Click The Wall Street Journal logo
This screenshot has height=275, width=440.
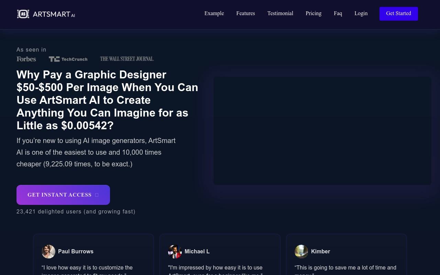coord(127,59)
